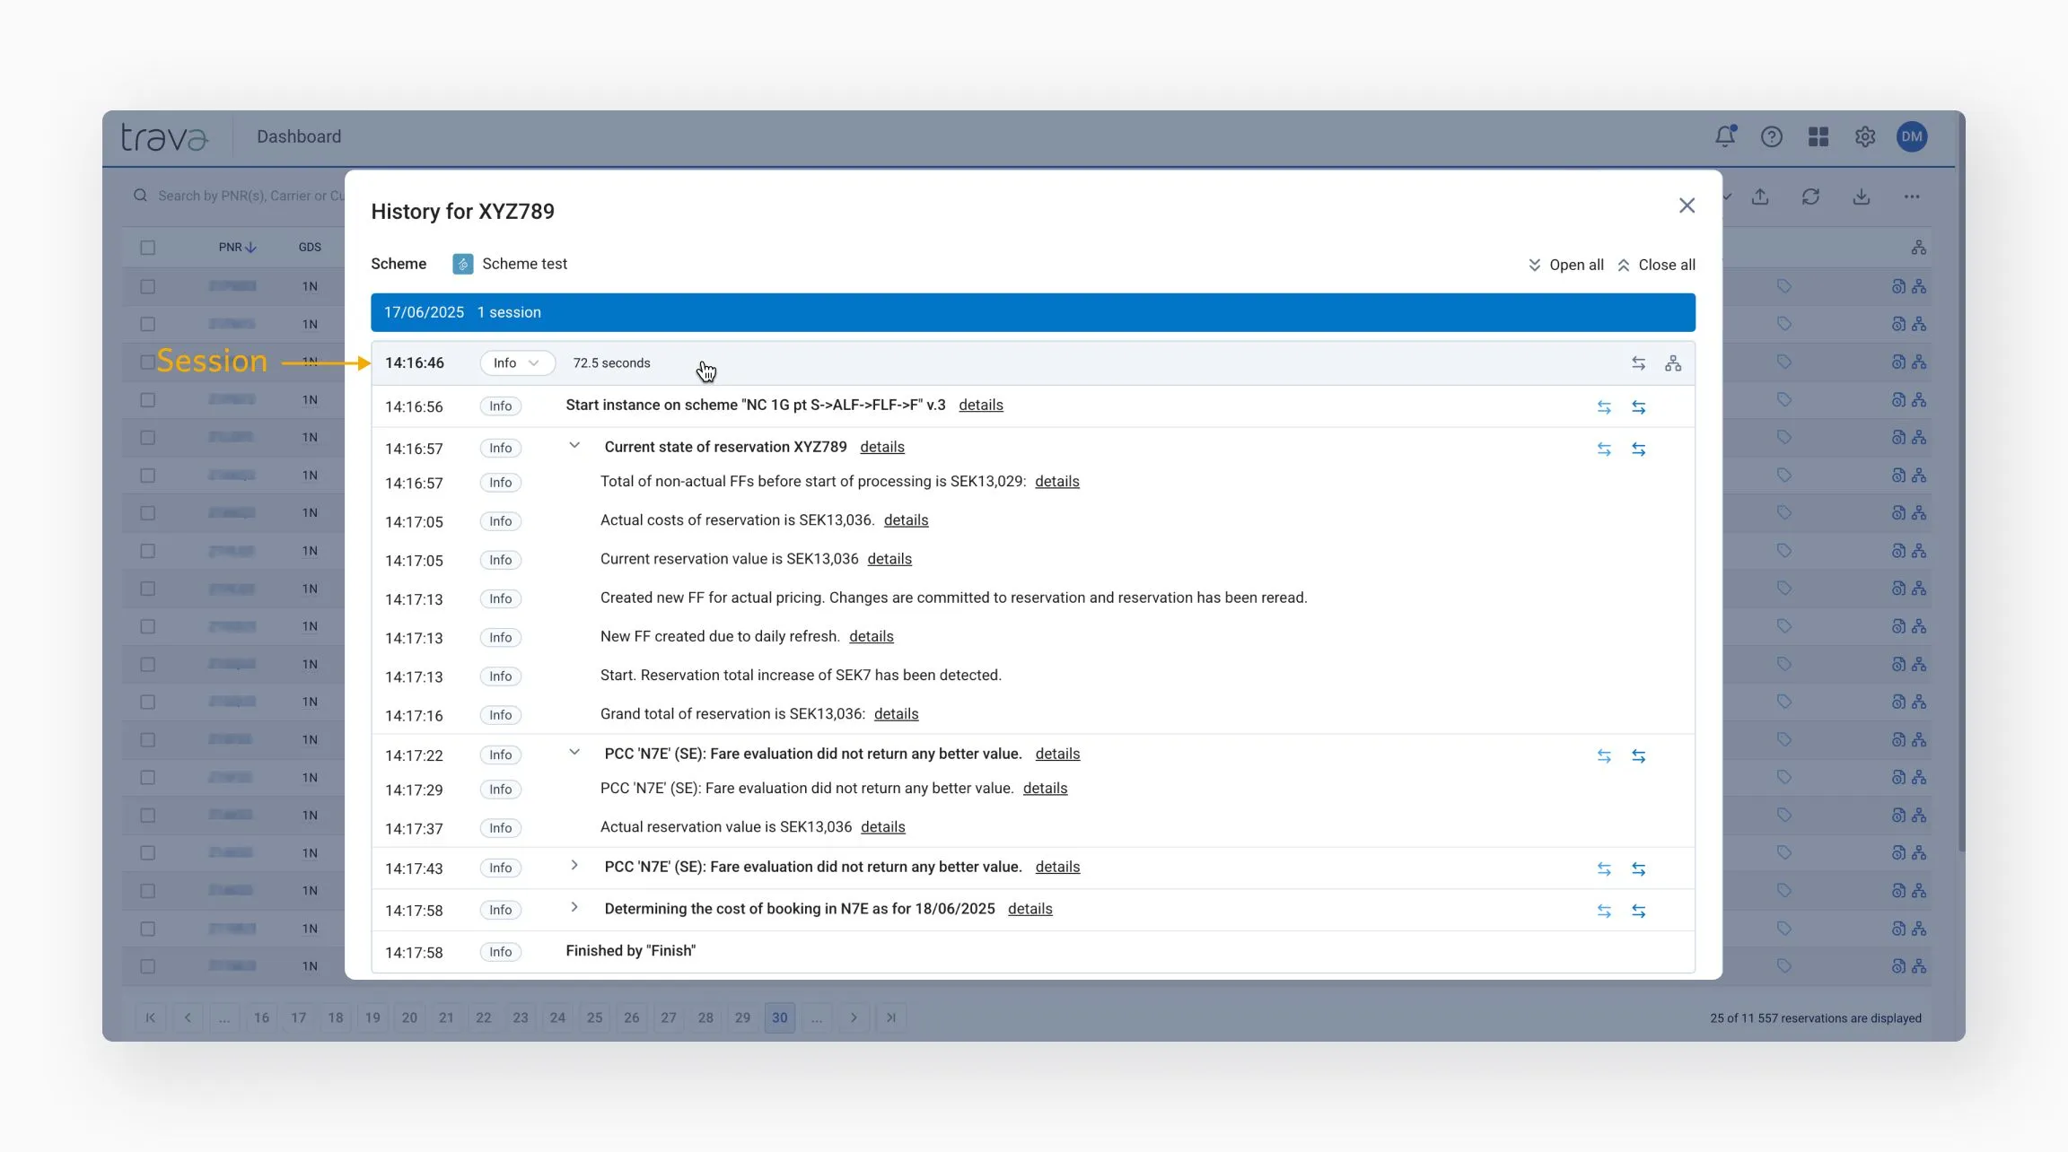Click the refresh icon in the dashboard toolbar
The height and width of the screenshot is (1152, 2068).
click(x=1810, y=196)
